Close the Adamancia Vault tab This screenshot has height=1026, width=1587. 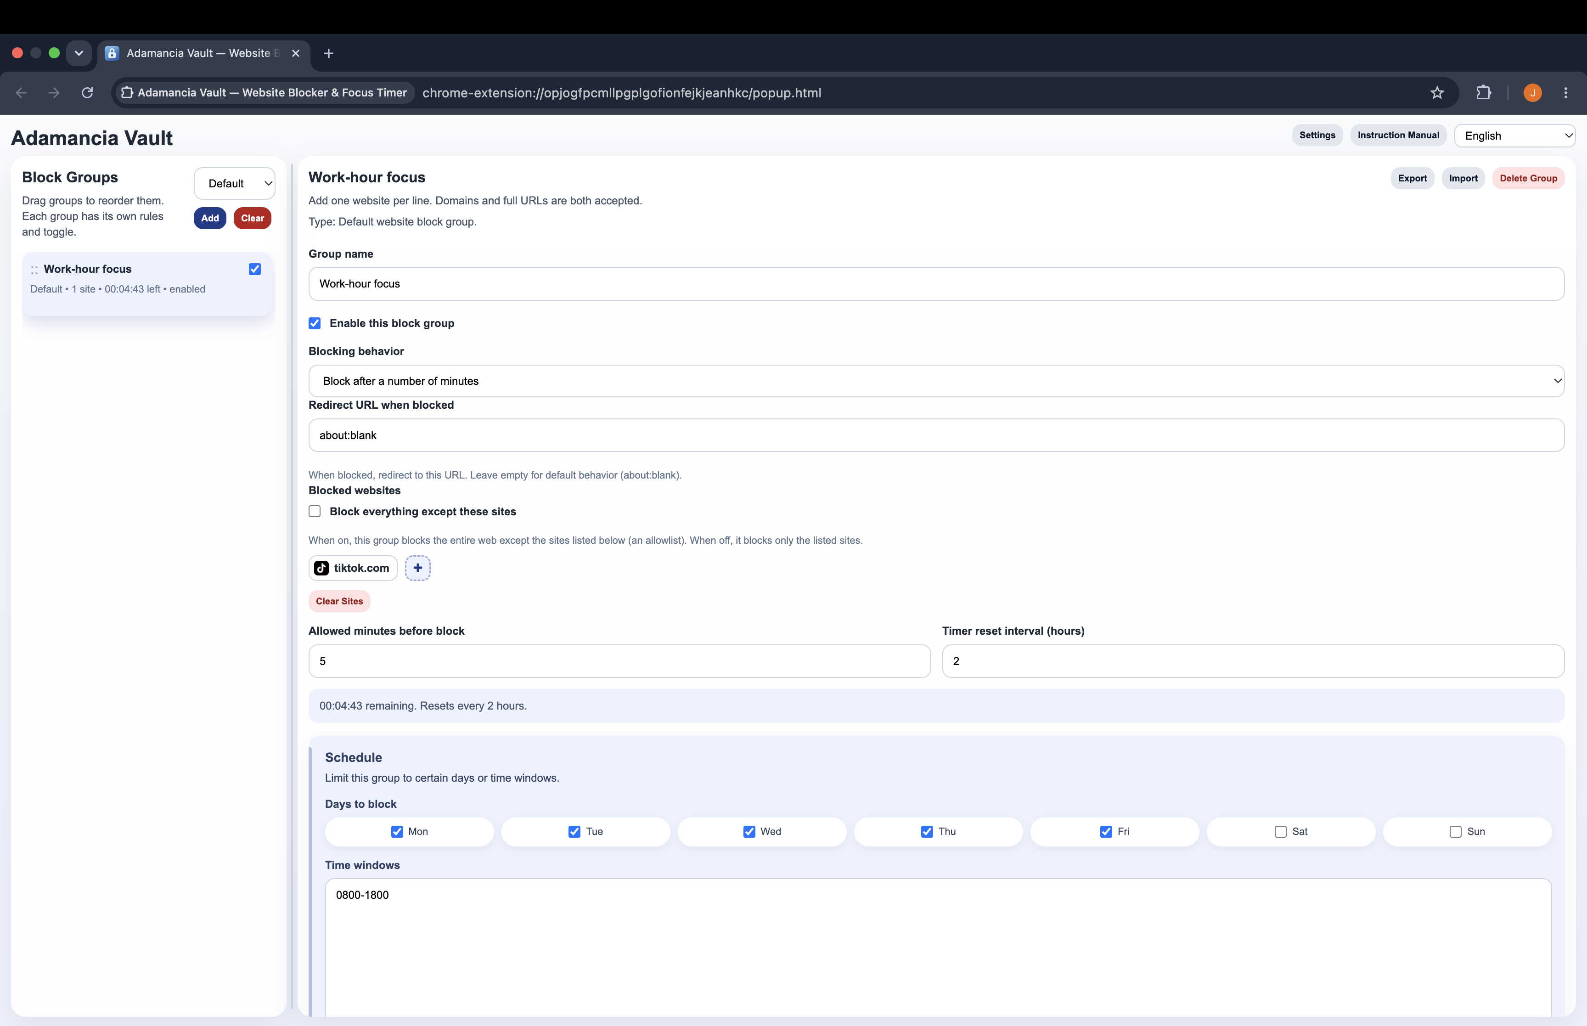296,53
